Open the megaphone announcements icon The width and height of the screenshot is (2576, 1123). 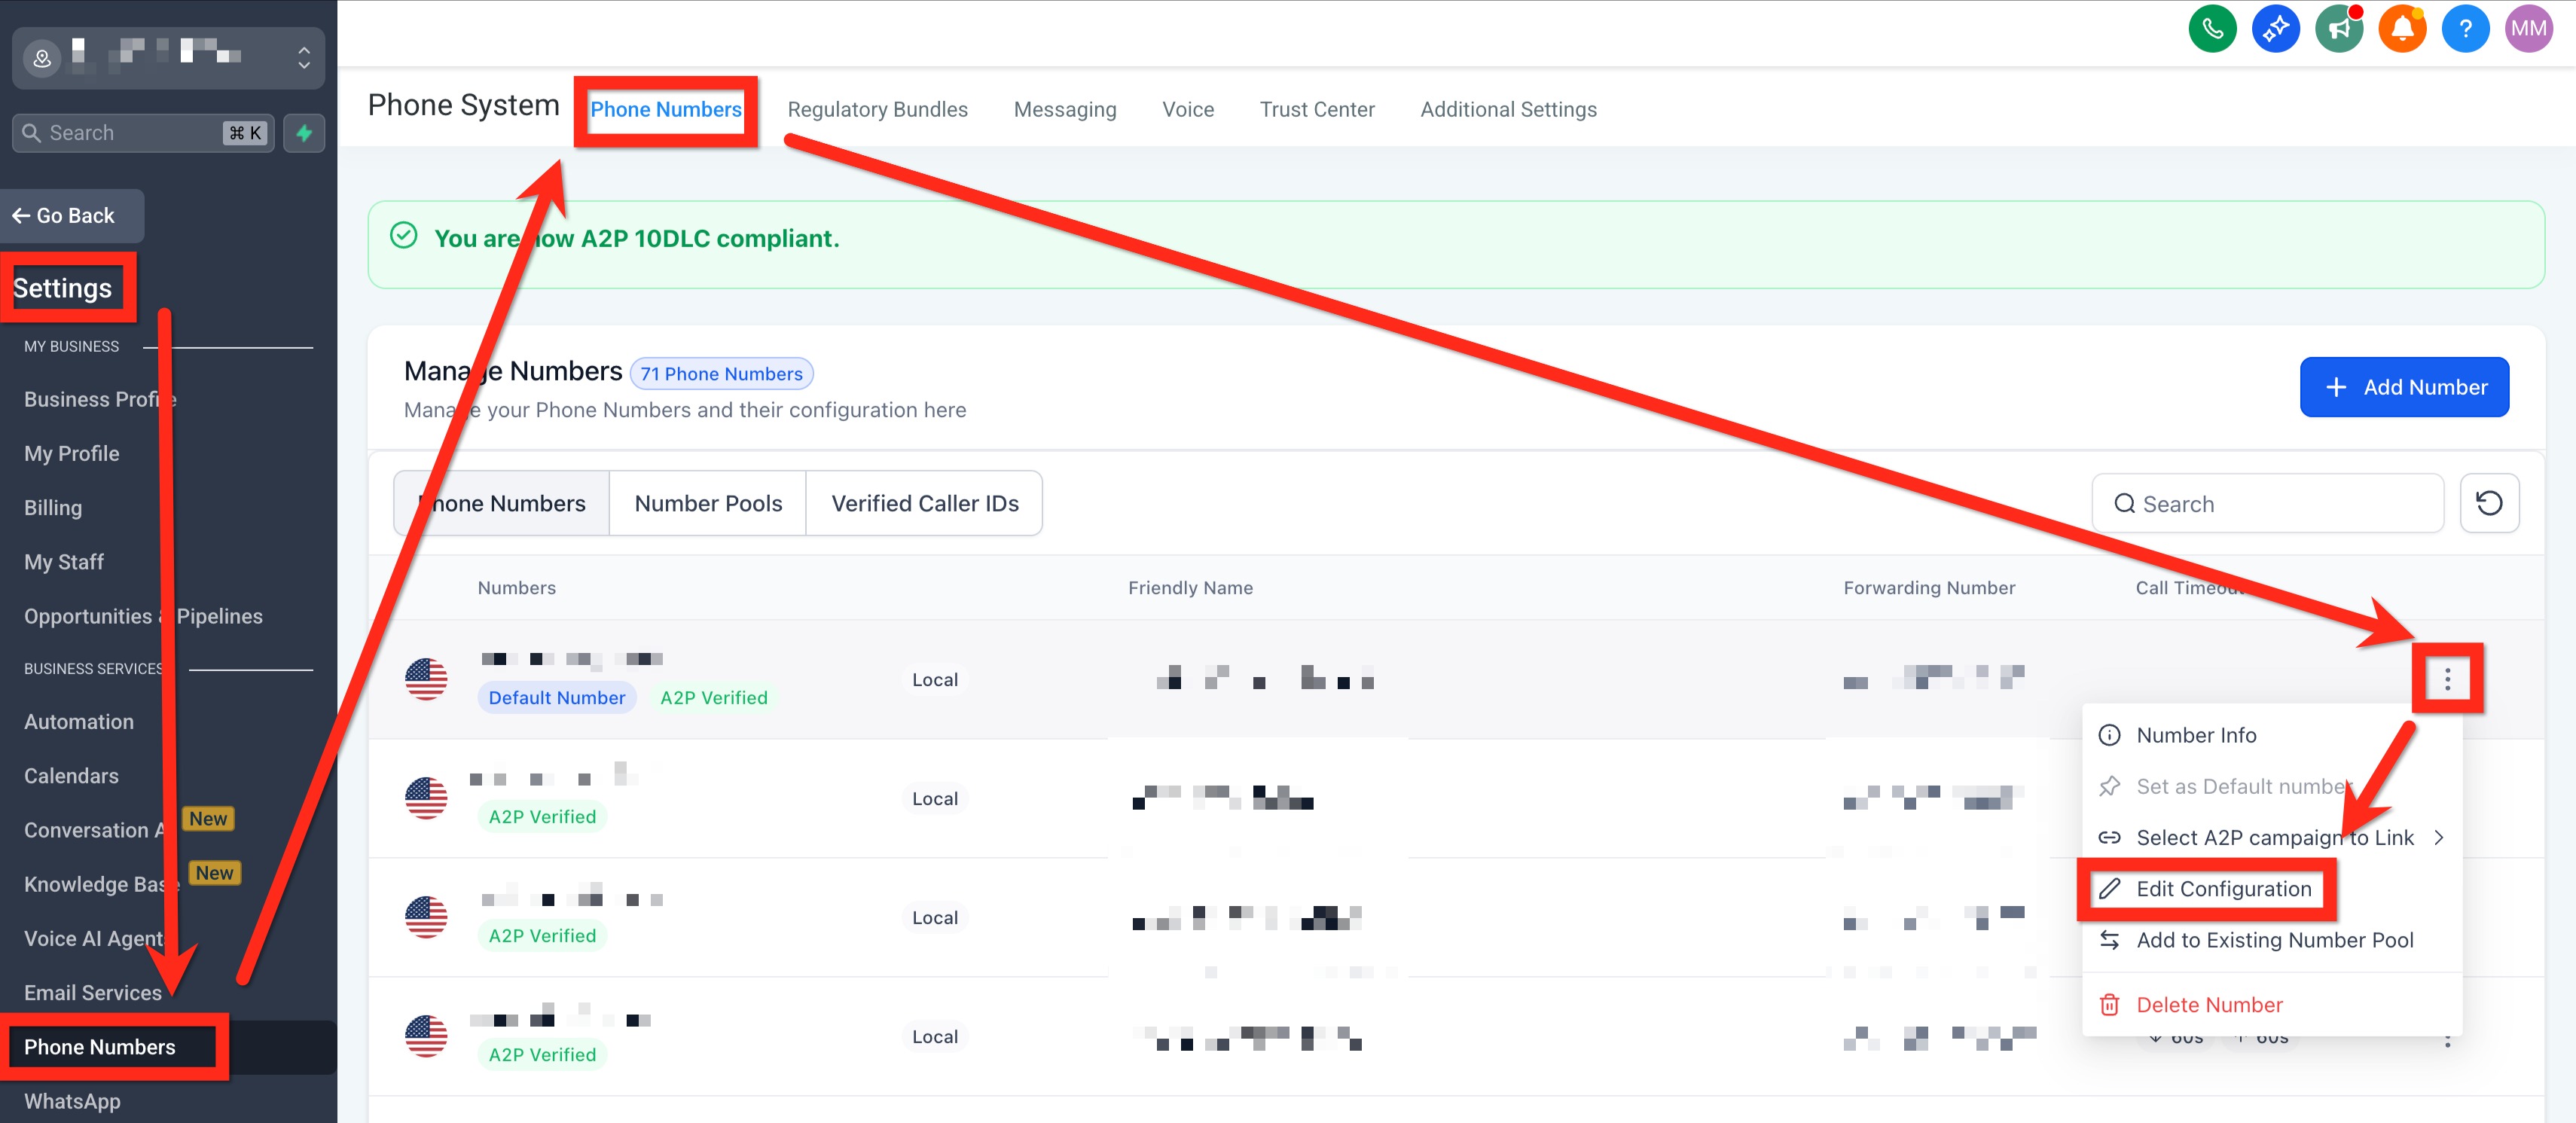[2339, 29]
